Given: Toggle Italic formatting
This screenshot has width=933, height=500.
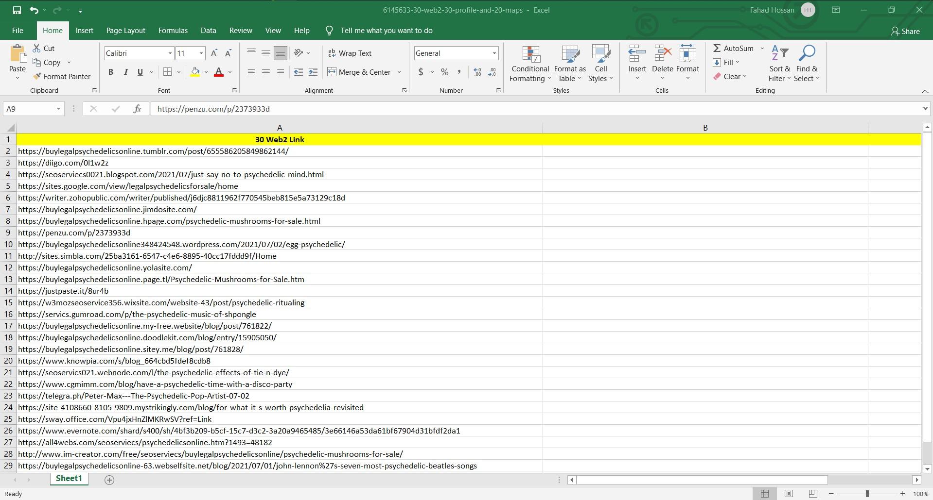Looking at the screenshot, I should (x=125, y=72).
